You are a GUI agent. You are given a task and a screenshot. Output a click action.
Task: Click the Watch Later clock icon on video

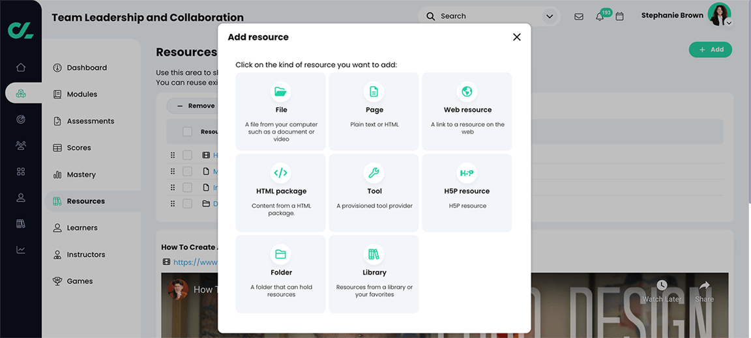point(662,285)
